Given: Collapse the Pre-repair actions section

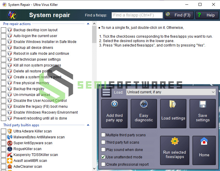Looking at the screenshot, I should tap(88, 24).
